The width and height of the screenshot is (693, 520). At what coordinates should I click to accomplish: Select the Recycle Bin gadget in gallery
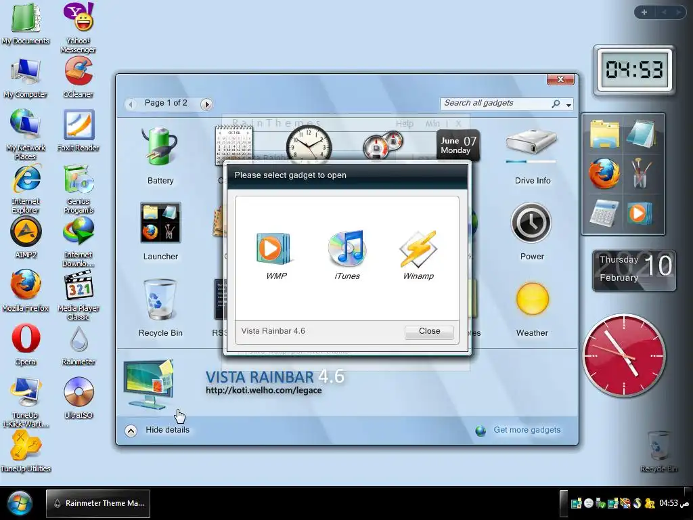tap(160, 299)
